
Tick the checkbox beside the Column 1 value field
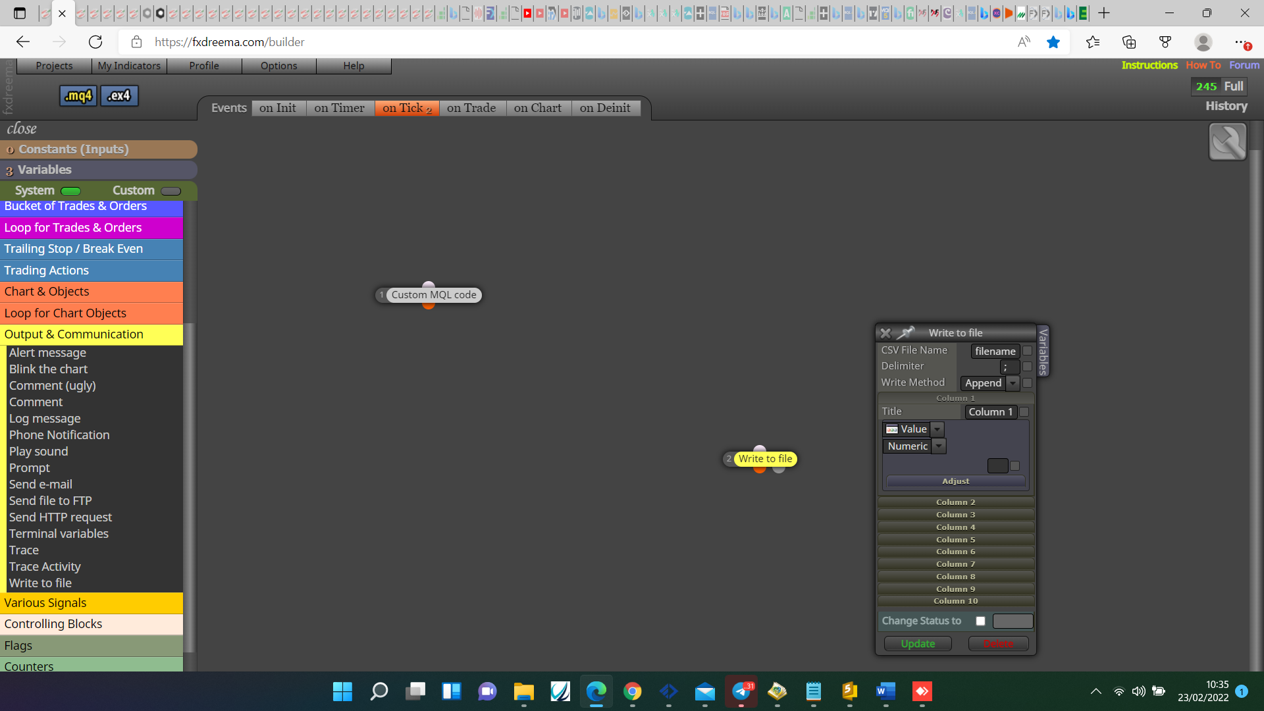(1014, 466)
